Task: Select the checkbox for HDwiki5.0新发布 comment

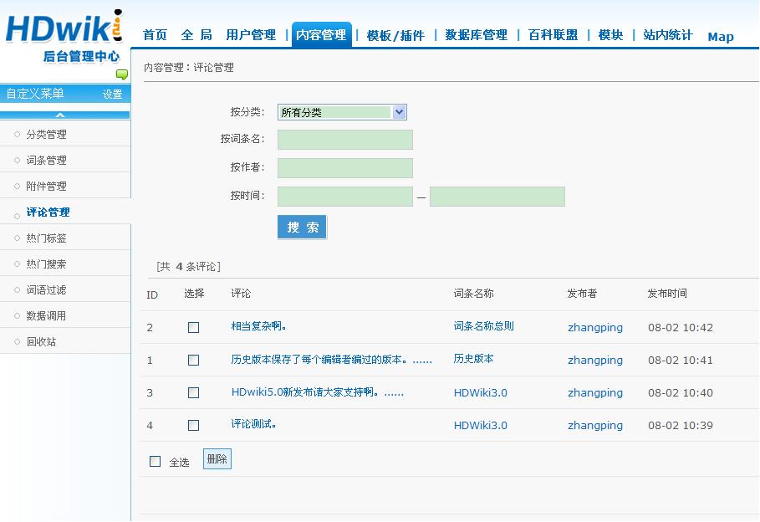Action: pos(193,392)
